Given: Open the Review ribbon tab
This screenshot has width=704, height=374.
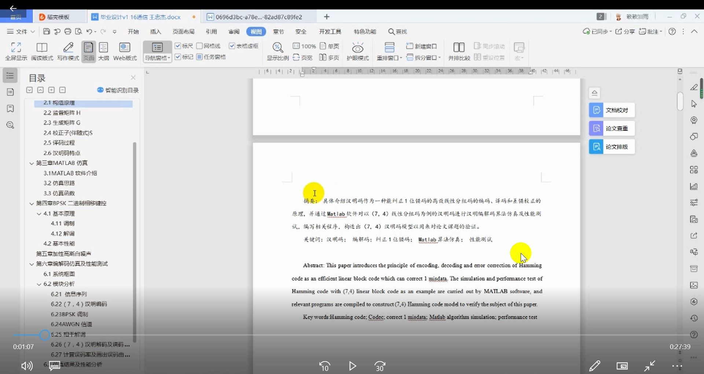Looking at the screenshot, I should (234, 32).
